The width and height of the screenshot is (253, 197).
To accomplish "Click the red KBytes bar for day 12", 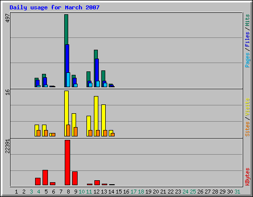I will point(97,183).
